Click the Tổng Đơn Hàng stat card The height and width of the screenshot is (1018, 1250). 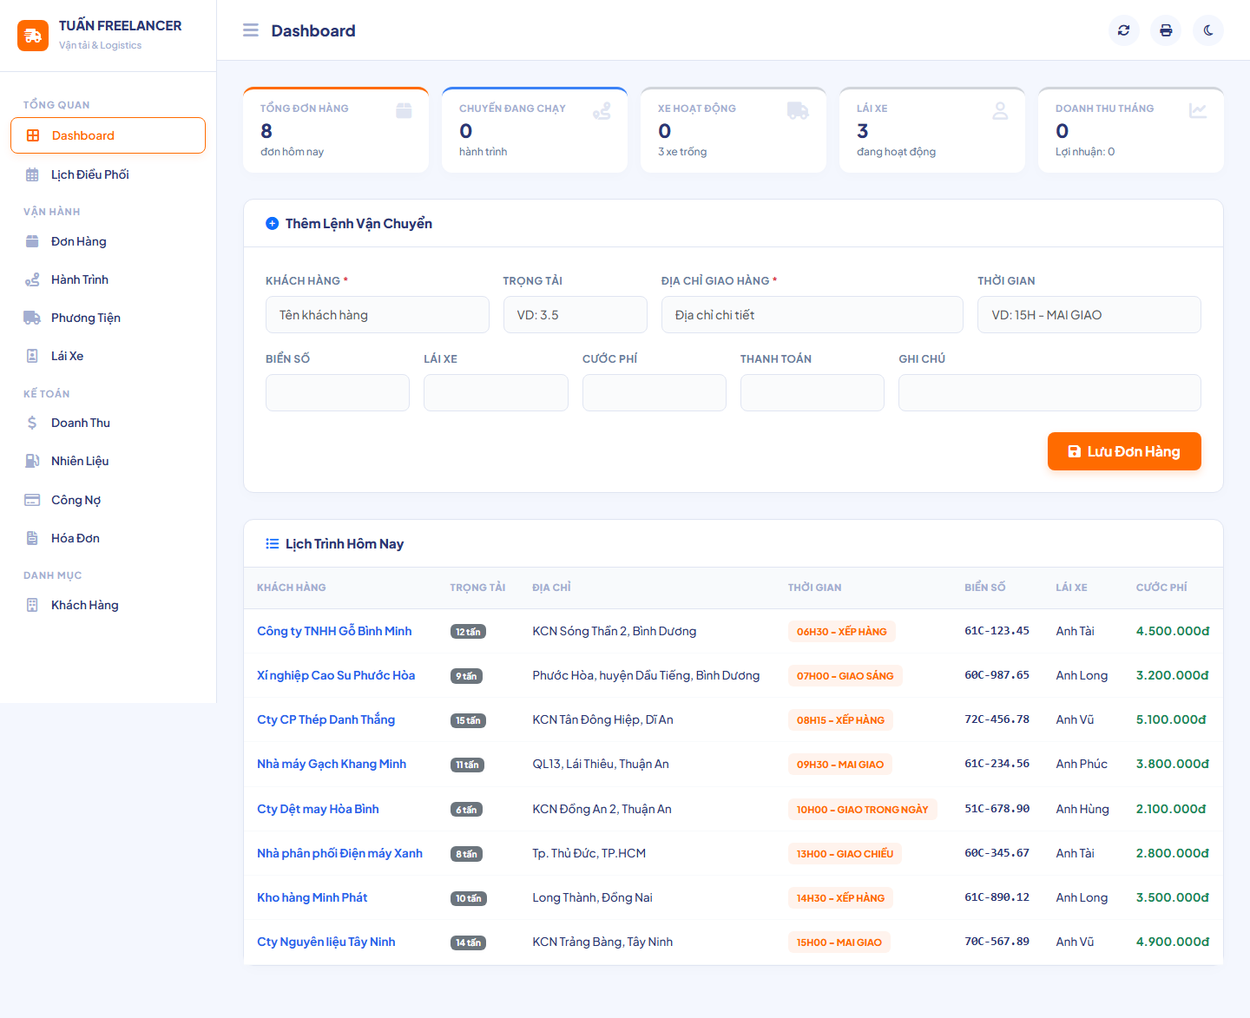coord(336,129)
